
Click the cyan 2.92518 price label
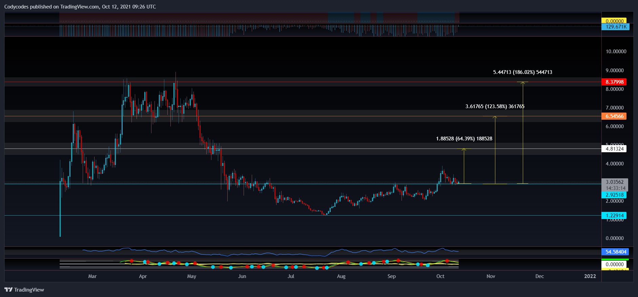[x=614, y=195]
